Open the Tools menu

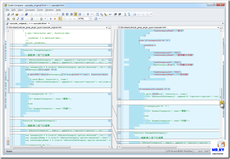[x=40, y=10]
